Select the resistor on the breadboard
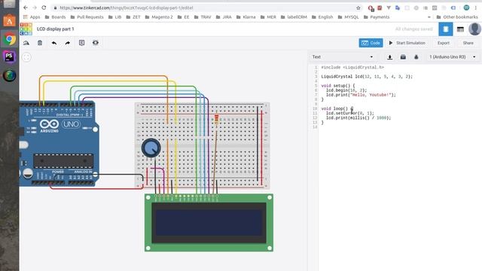This screenshot has height=271, width=482. (216, 119)
